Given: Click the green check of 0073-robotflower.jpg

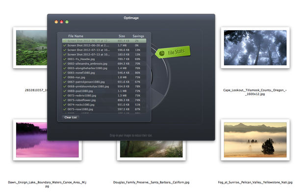Looking at the screenshot, I should [x=65, y=100].
